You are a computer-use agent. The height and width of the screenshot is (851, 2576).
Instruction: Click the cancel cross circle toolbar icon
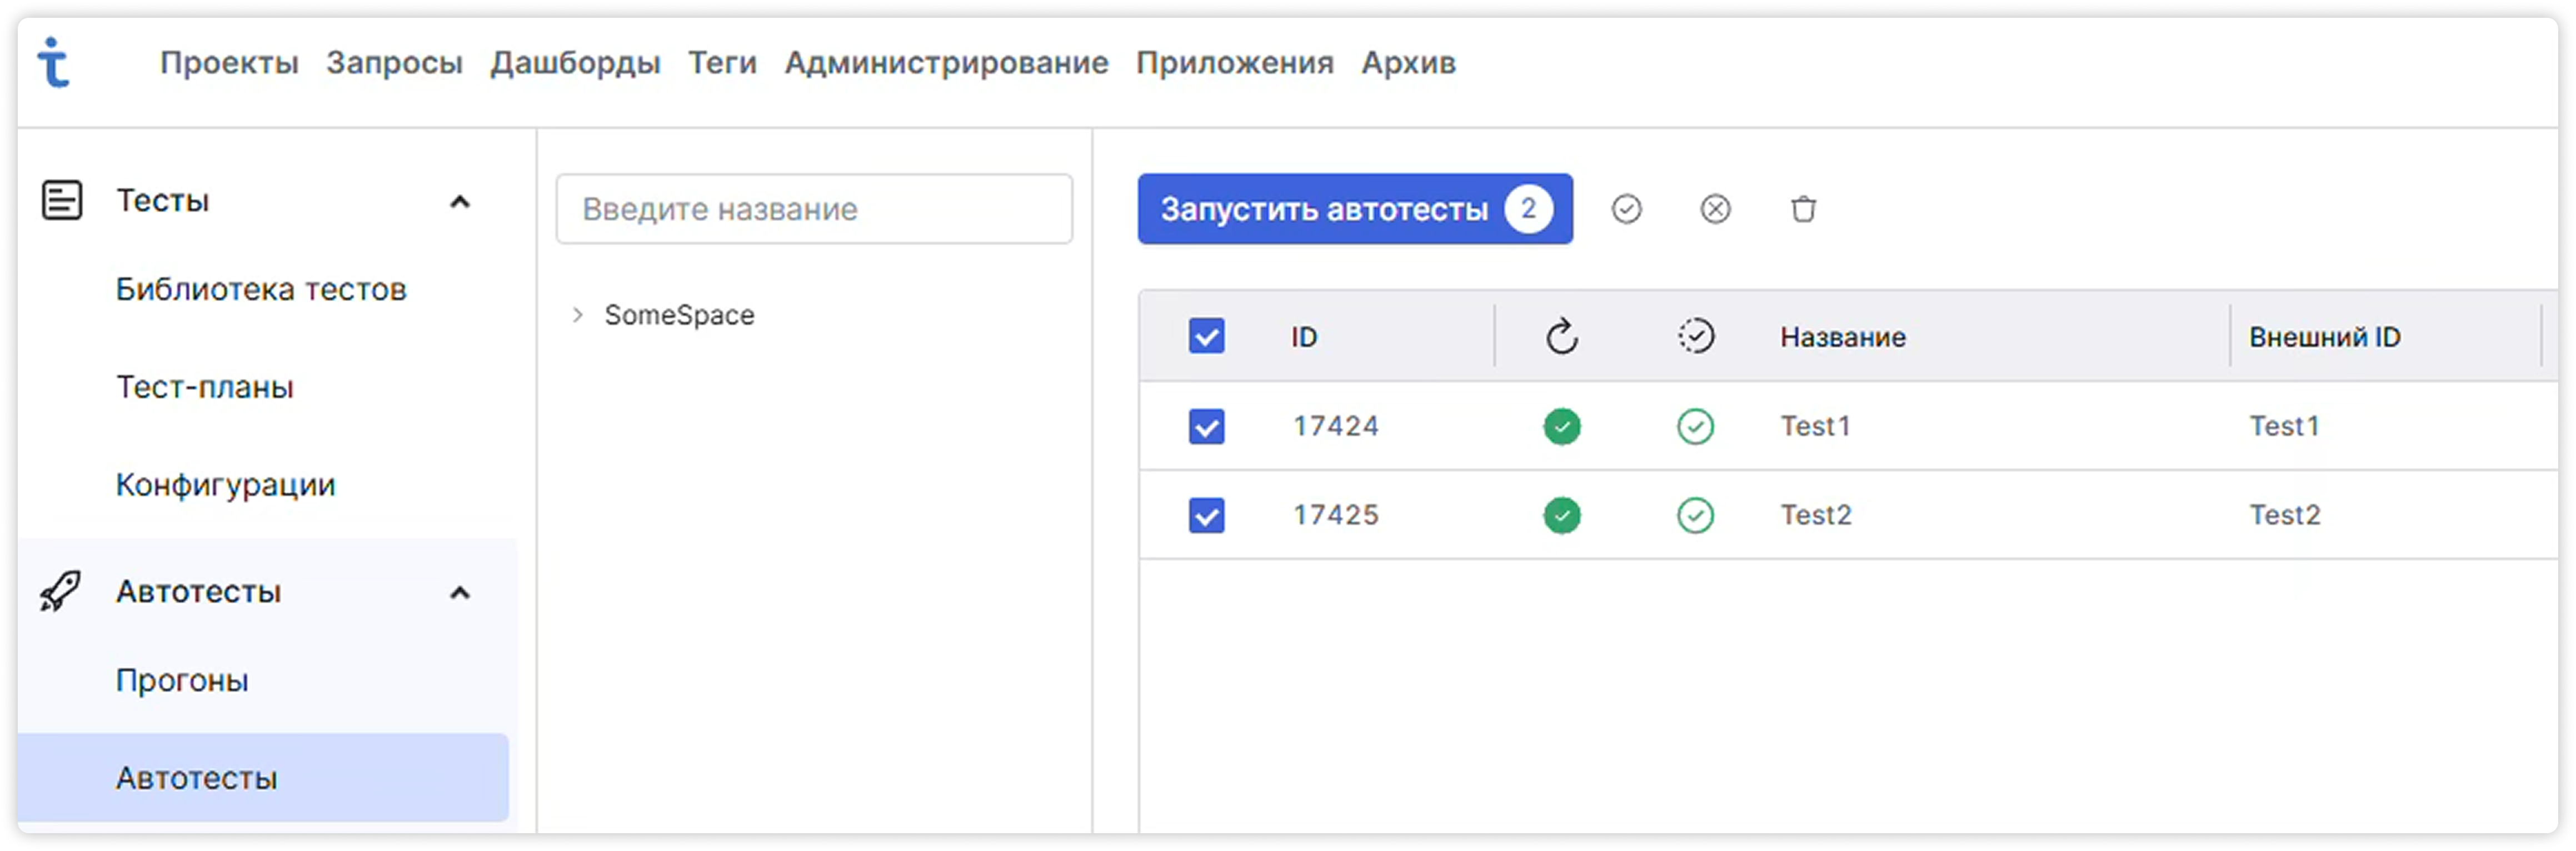(1715, 209)
